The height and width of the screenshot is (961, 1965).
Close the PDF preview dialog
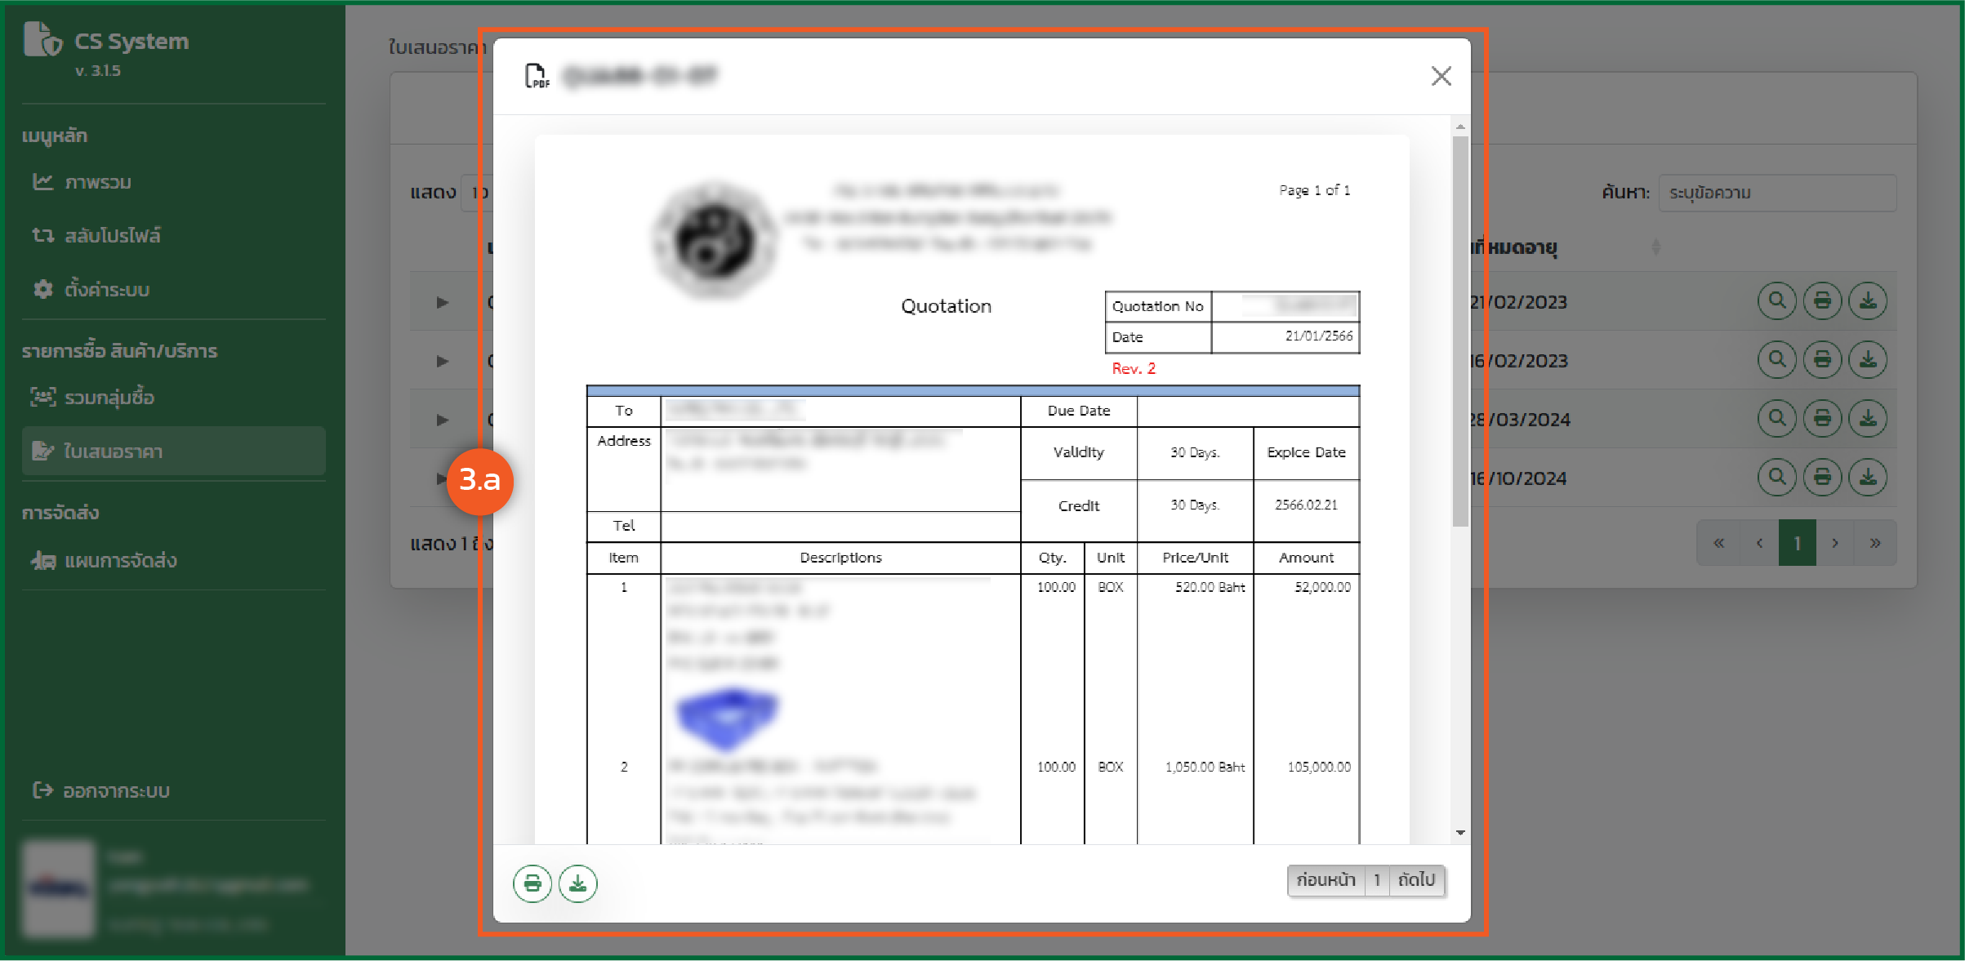(1441, 76)
